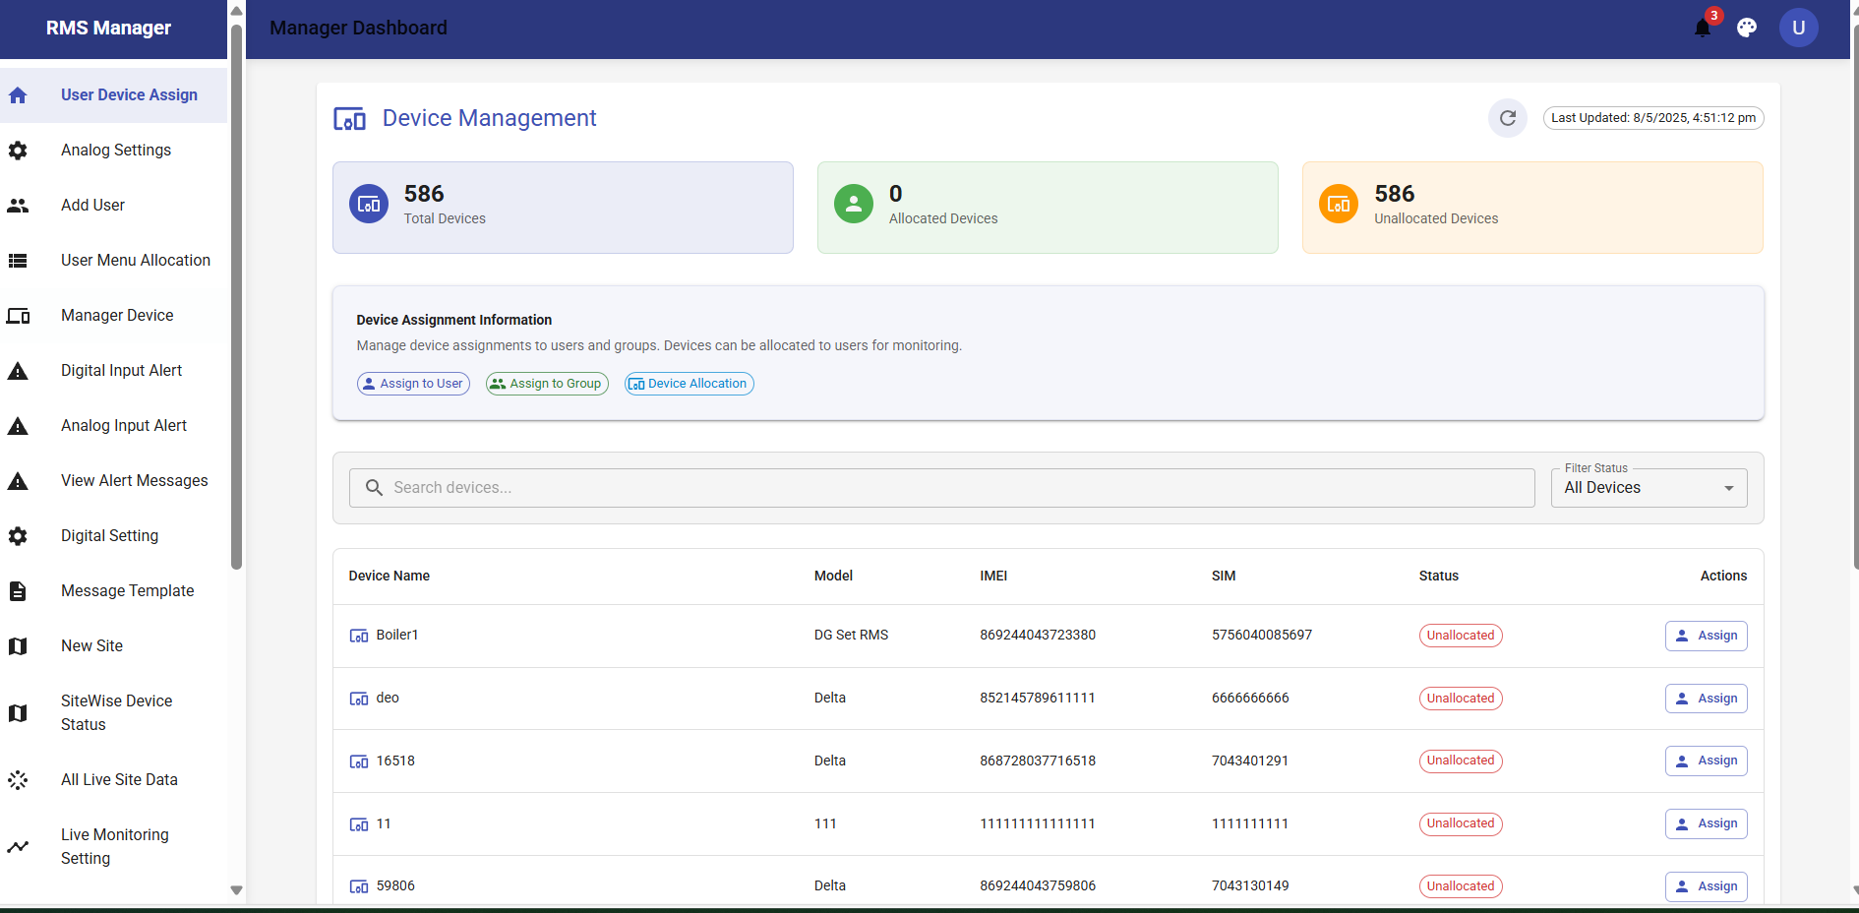Screen dimensions: 1859x913
Task: Click the Last Updated timestamp chip
Action: tap(1653, 118)
